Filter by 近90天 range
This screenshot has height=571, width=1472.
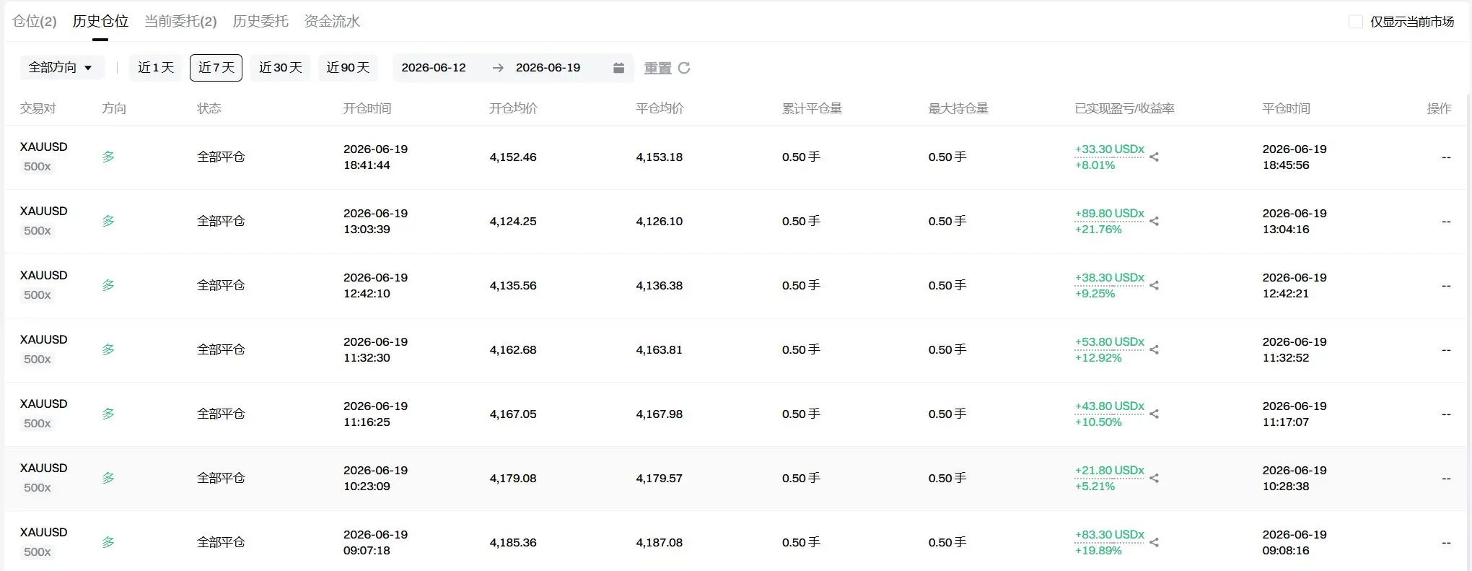(348, 67)
